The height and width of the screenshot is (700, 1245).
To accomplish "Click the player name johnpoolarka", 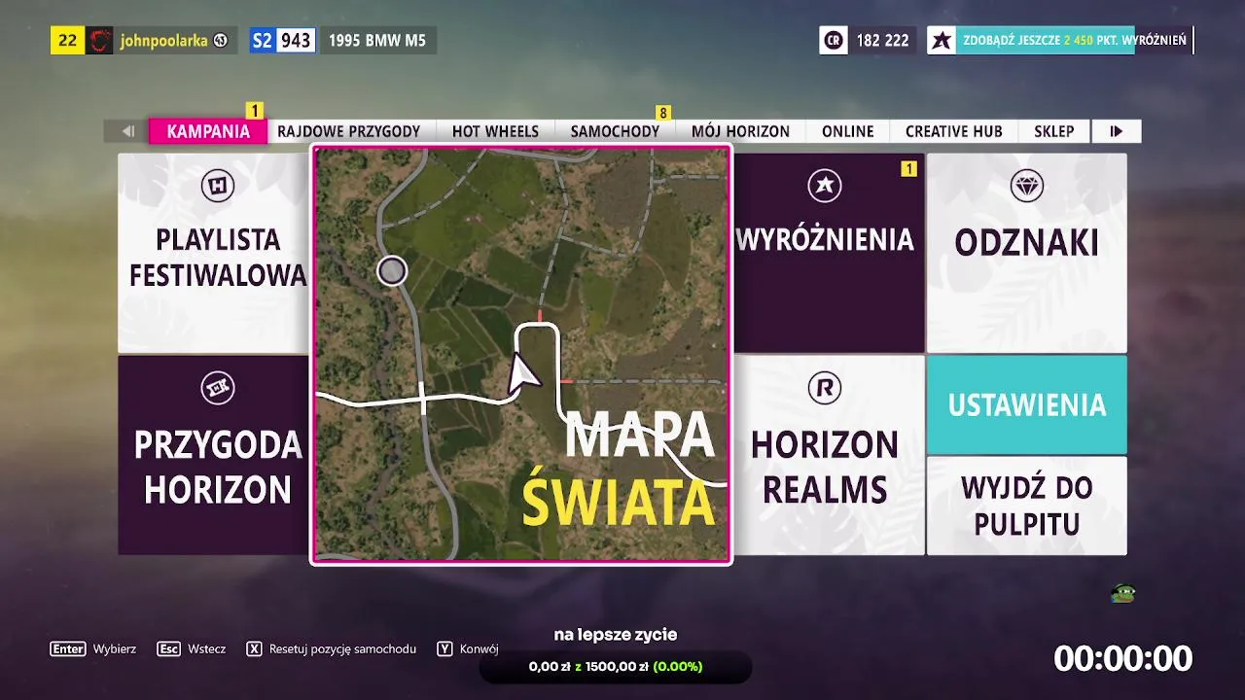I will [x=163, y=41].
